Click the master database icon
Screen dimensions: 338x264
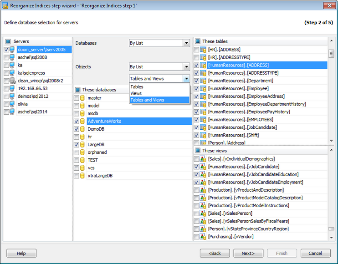(x=83, y=98)
